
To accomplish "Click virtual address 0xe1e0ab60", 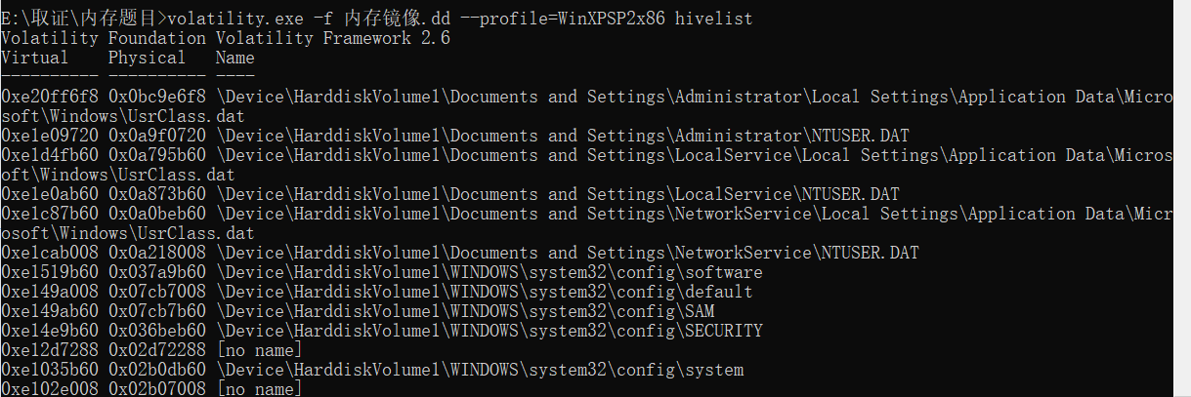I will point(50,194).
